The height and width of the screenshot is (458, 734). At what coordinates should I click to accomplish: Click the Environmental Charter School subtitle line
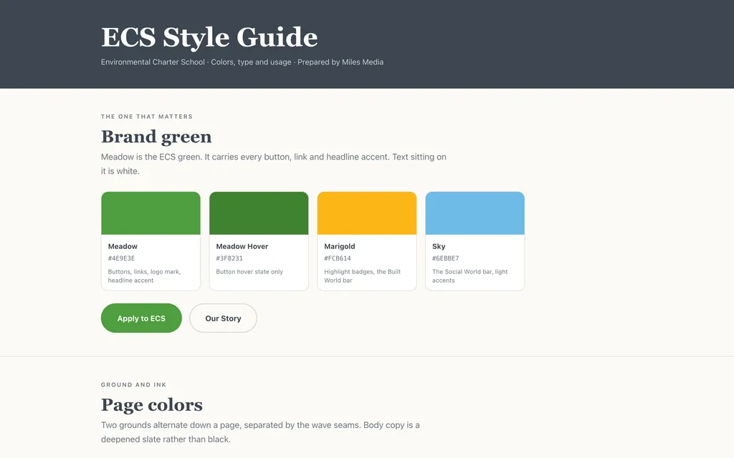(x=242, y=62)
